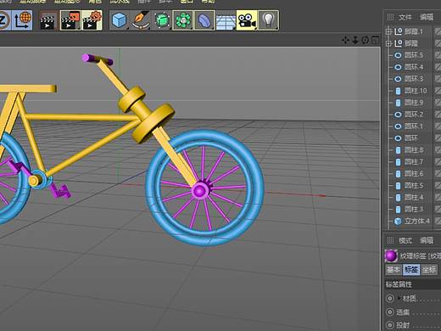Viewport: 441px width, 331px height.
Task: Select the spline pen tool
Action: [141, 20]
